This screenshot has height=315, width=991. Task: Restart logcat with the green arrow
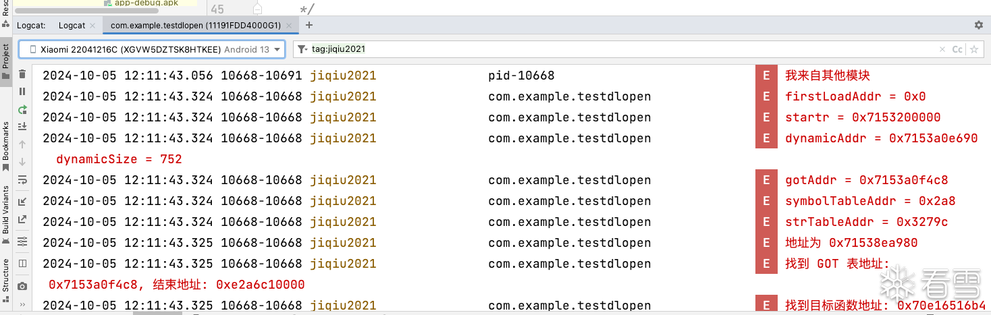(x=22, y=109)
